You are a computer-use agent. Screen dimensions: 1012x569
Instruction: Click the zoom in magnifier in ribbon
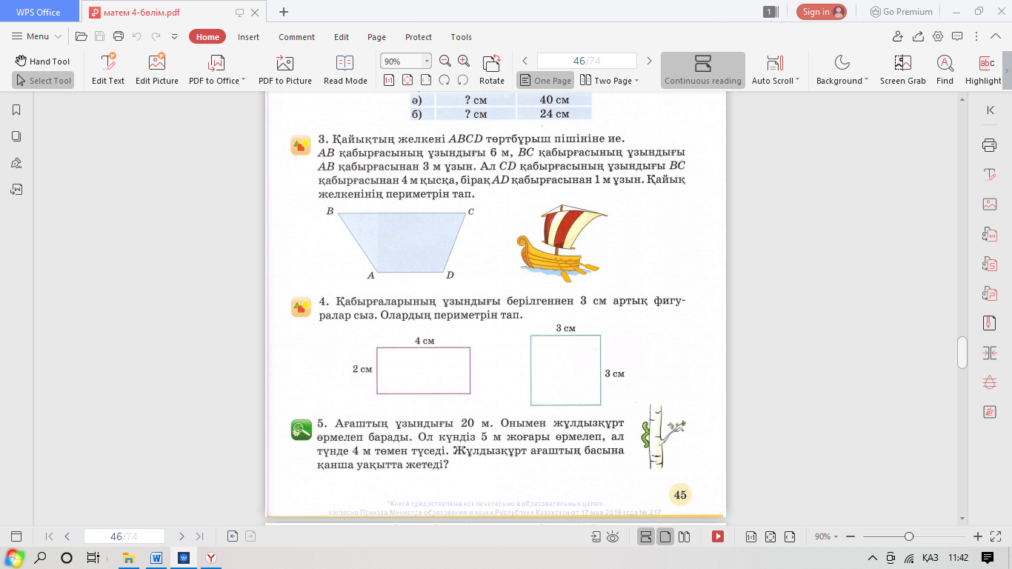464,61
